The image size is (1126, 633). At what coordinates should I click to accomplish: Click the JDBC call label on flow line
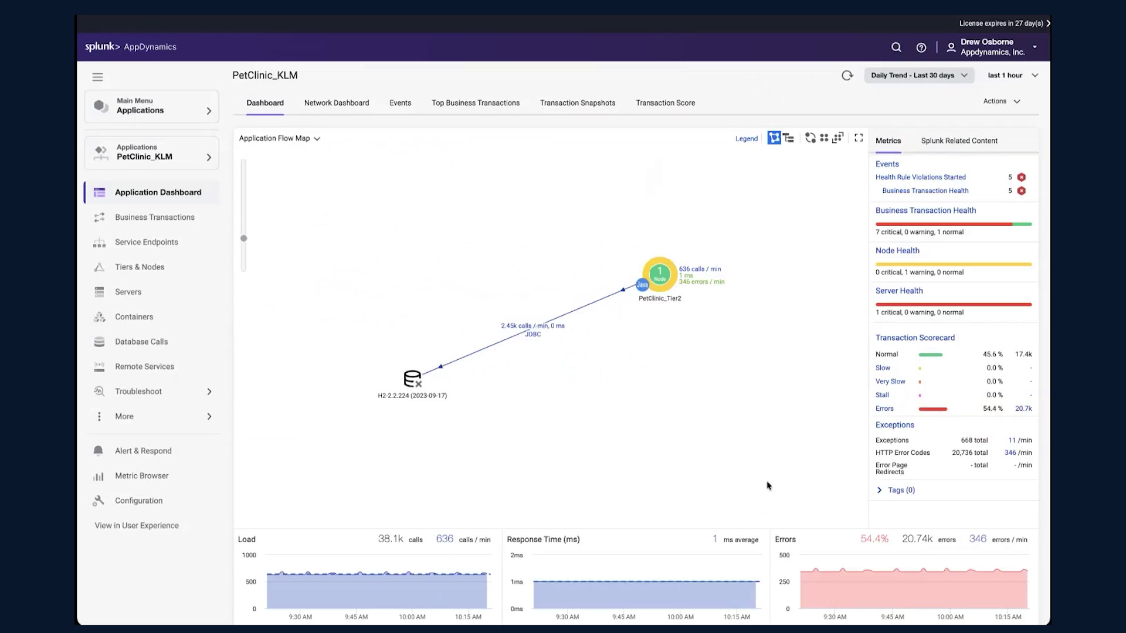pyautogui.click(x=533, y=334)
